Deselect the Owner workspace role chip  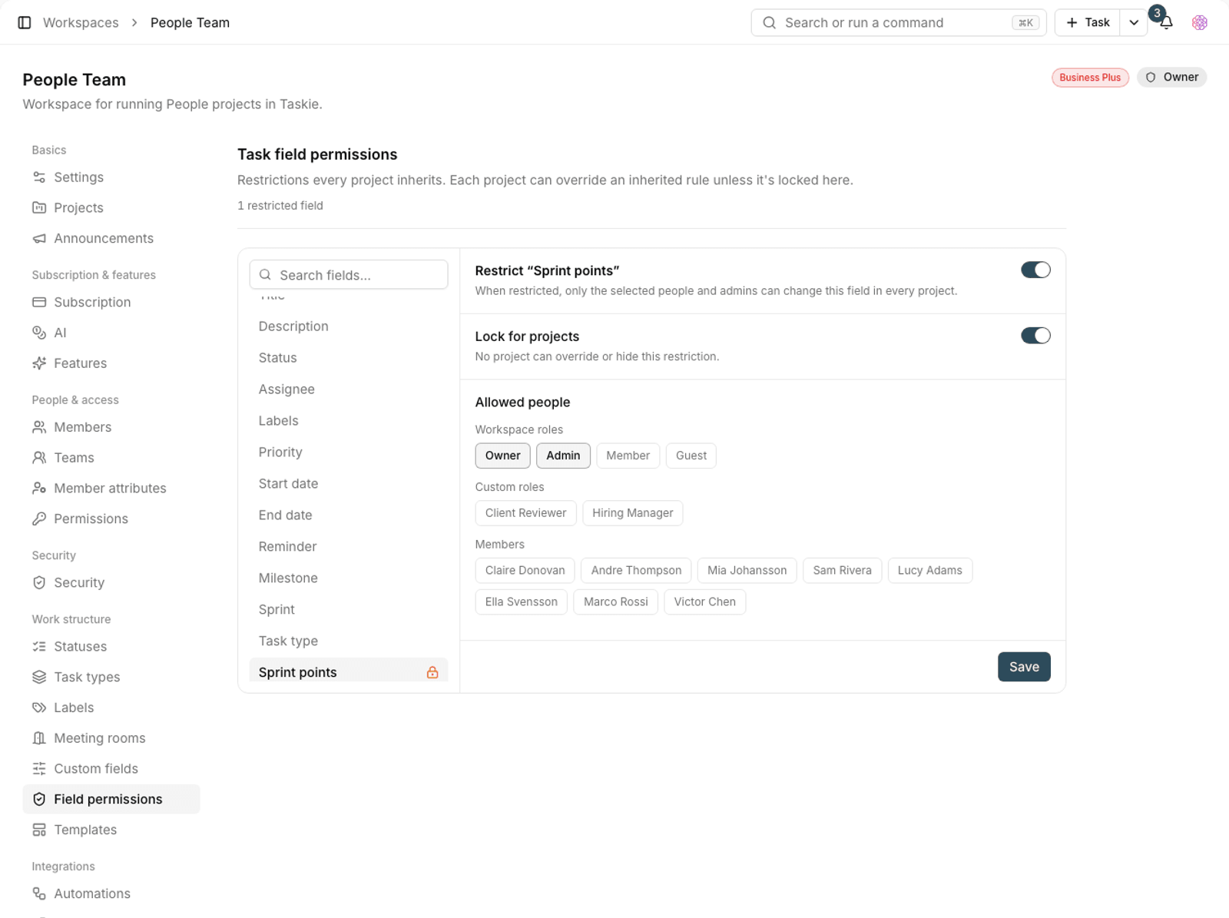(502, 456)
